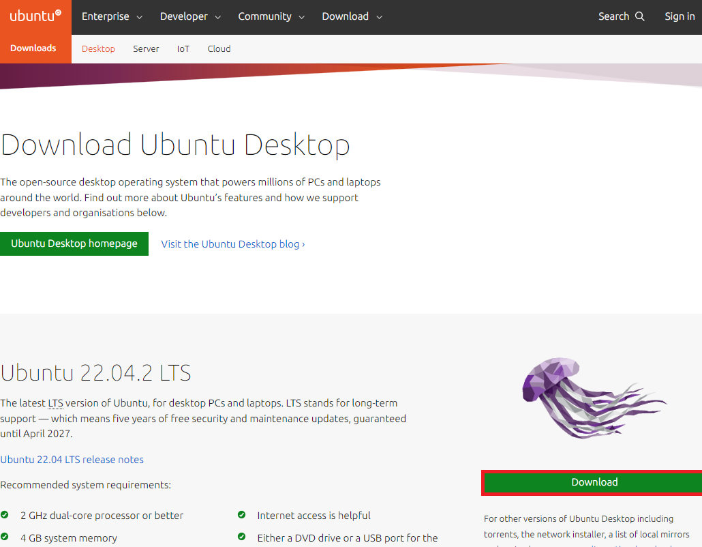Image resolution: width=702 pixels, height=547 pixels.
Task: Click "Internet access is helpful" text
Action: tap(314, 516)
